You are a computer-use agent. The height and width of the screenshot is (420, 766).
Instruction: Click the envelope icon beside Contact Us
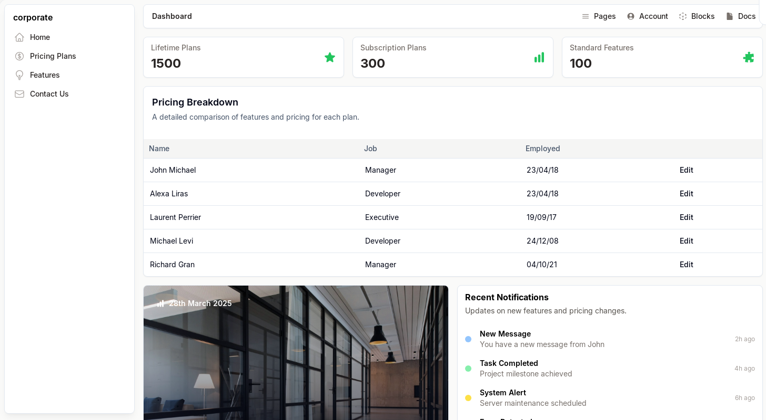pyautogui.click(x=19, y=94)
